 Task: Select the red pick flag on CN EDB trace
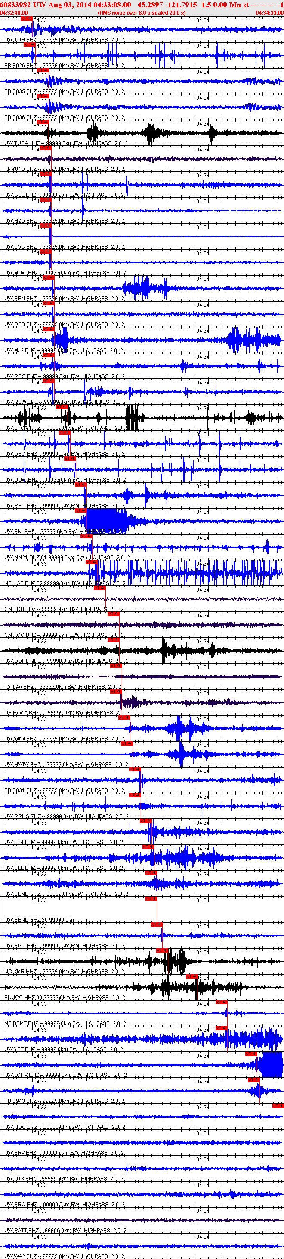tap(99, 588)
